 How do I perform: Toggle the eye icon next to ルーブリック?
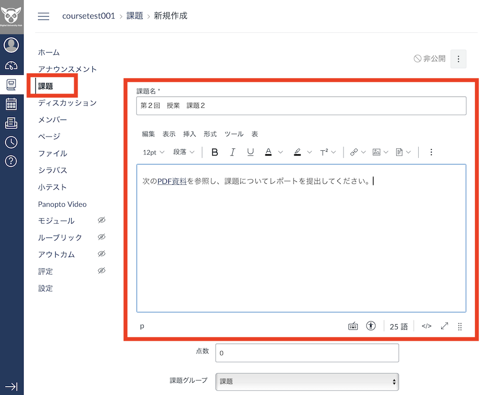(x=102, y=237)
